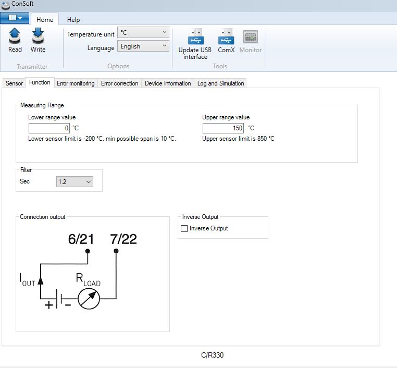Switch to the Sensor tab
This screenshot has height=368, width=397.
pyautogui.click(x=14, y=83)
